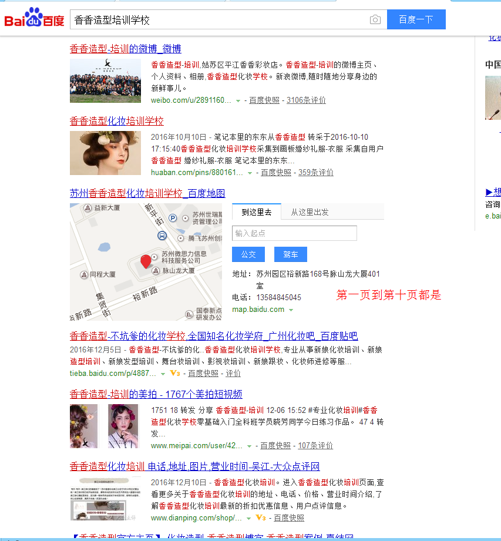Select the 到这里去 tab

tap(256, 212)
